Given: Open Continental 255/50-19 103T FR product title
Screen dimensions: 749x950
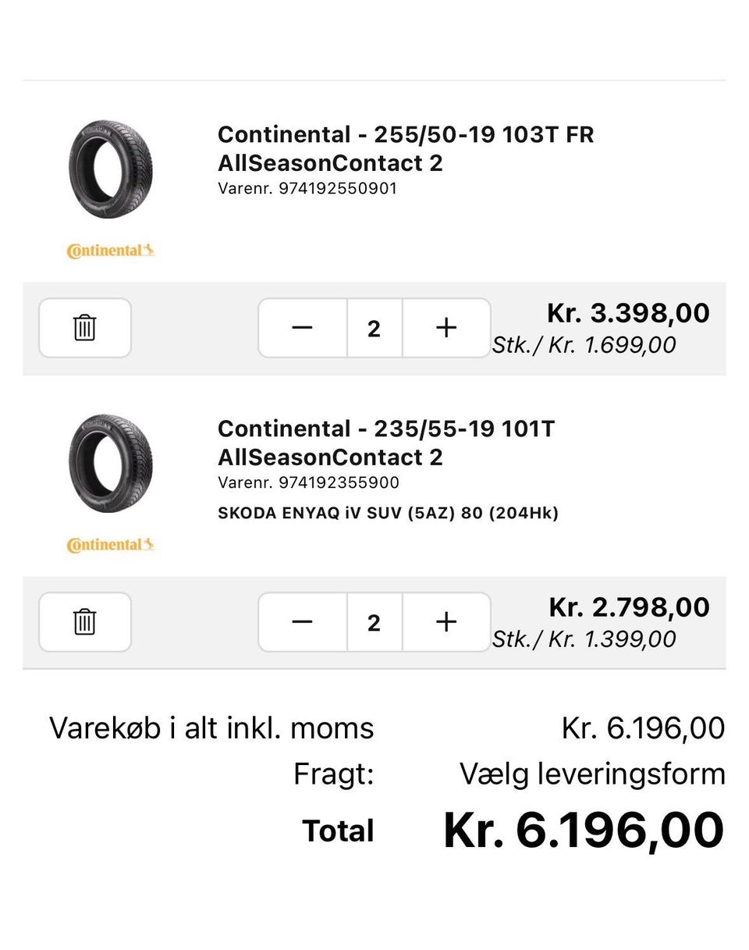Looking at the screenshot, I should [x=405, y=148].
